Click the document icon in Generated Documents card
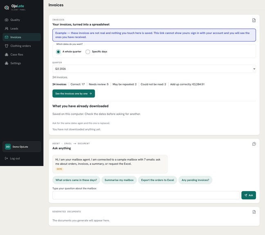Image resolution: width=265 pixels, height=235 pixels. (x=254, y=212)
